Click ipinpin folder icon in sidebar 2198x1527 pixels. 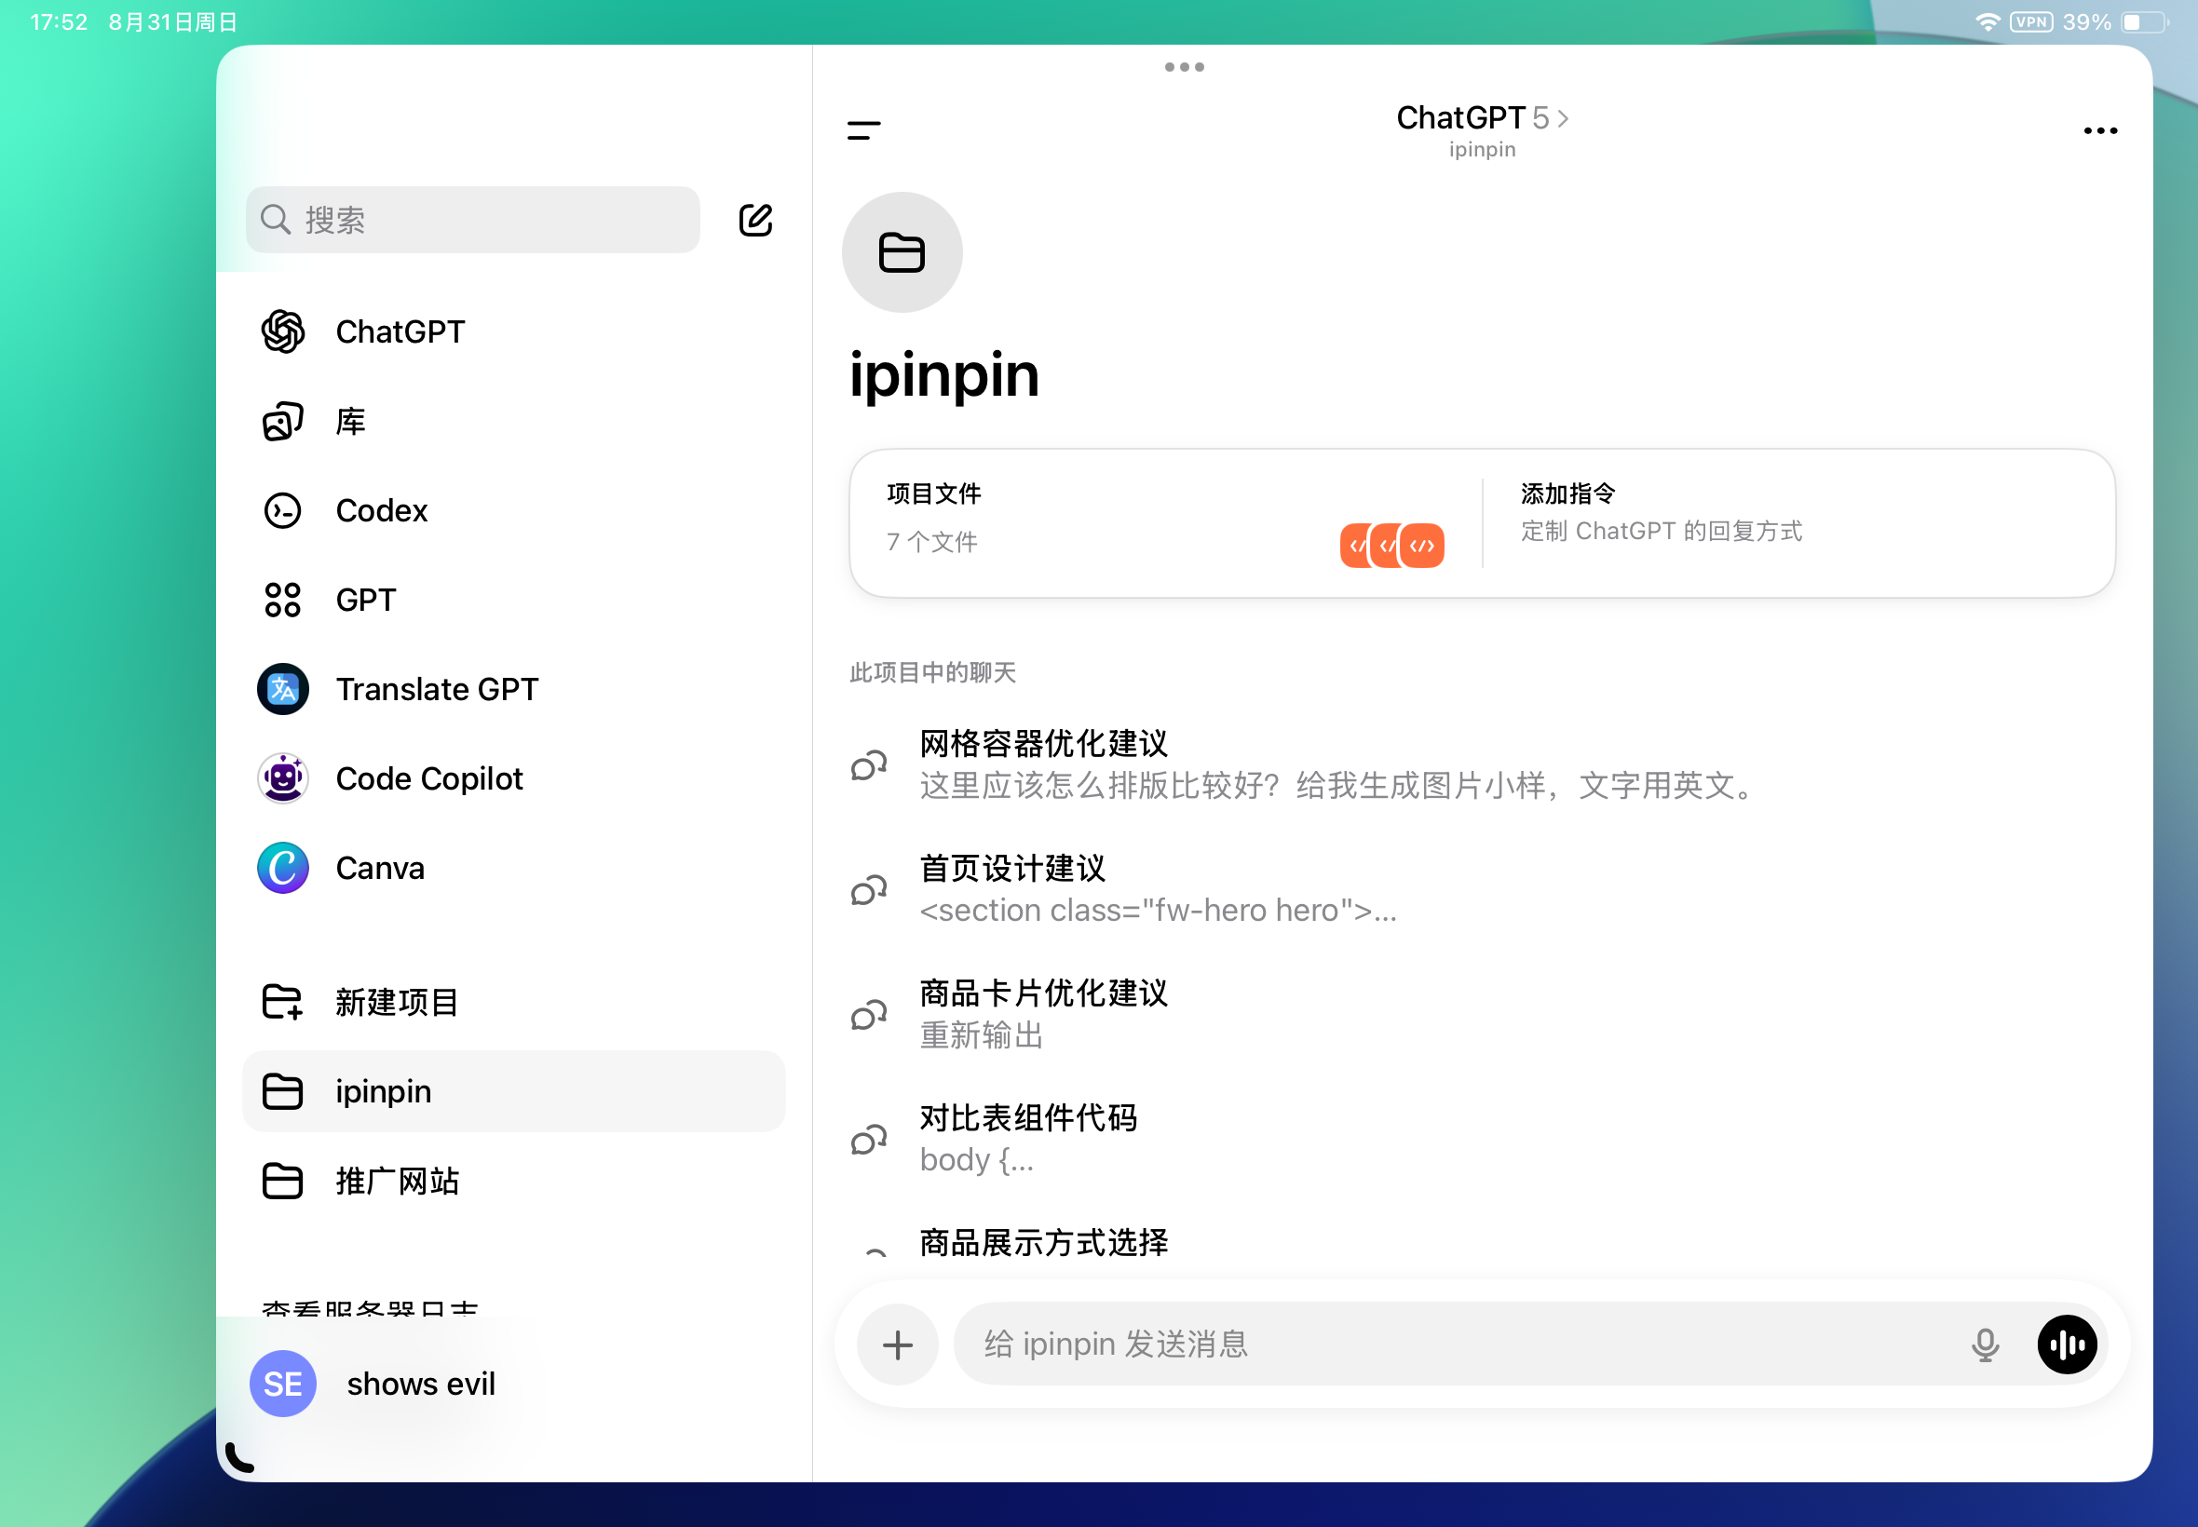click(283, 1091)
